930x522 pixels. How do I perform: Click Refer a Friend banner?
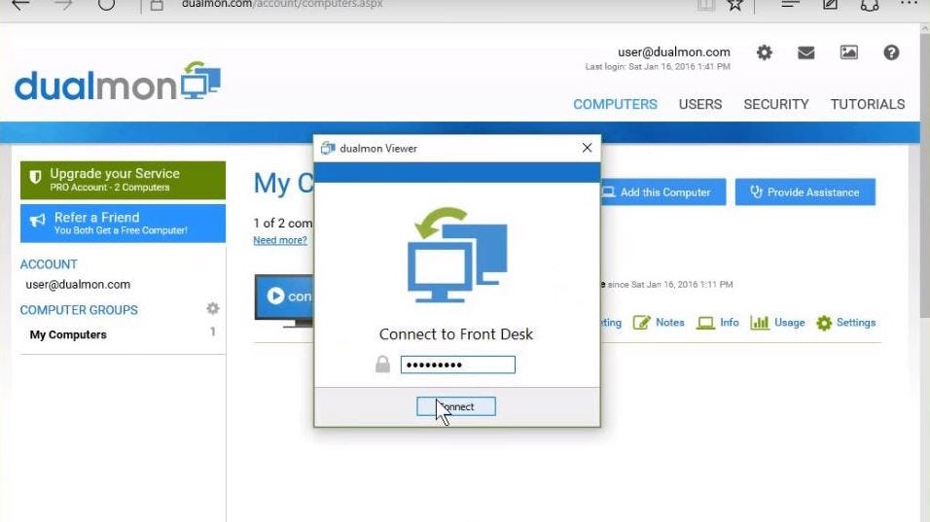point(123,224)
